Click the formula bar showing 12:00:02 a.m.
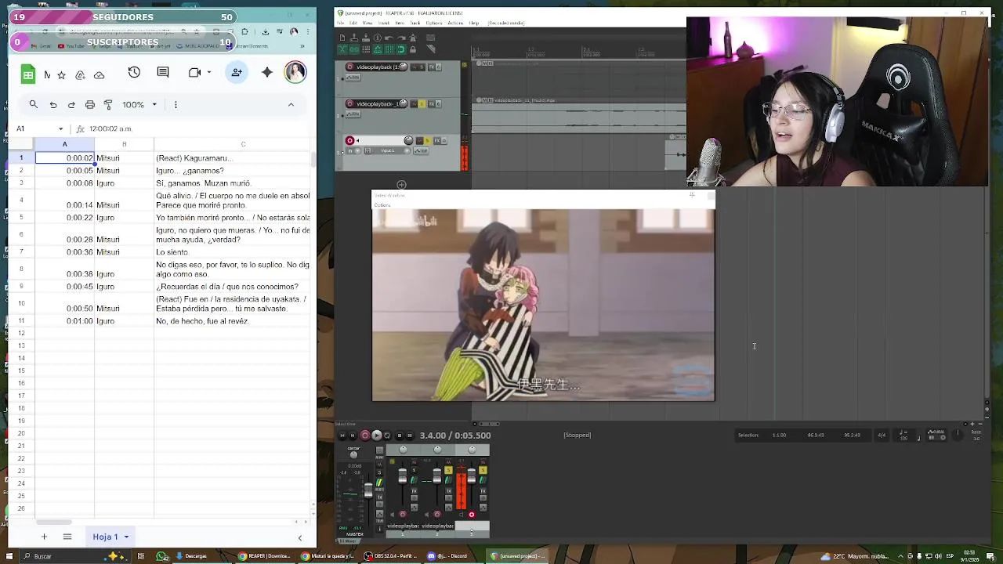This screenshot has height=564, width=1003. click(196, 128)
